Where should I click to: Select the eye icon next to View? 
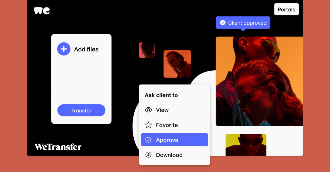(x=148, y=110)
